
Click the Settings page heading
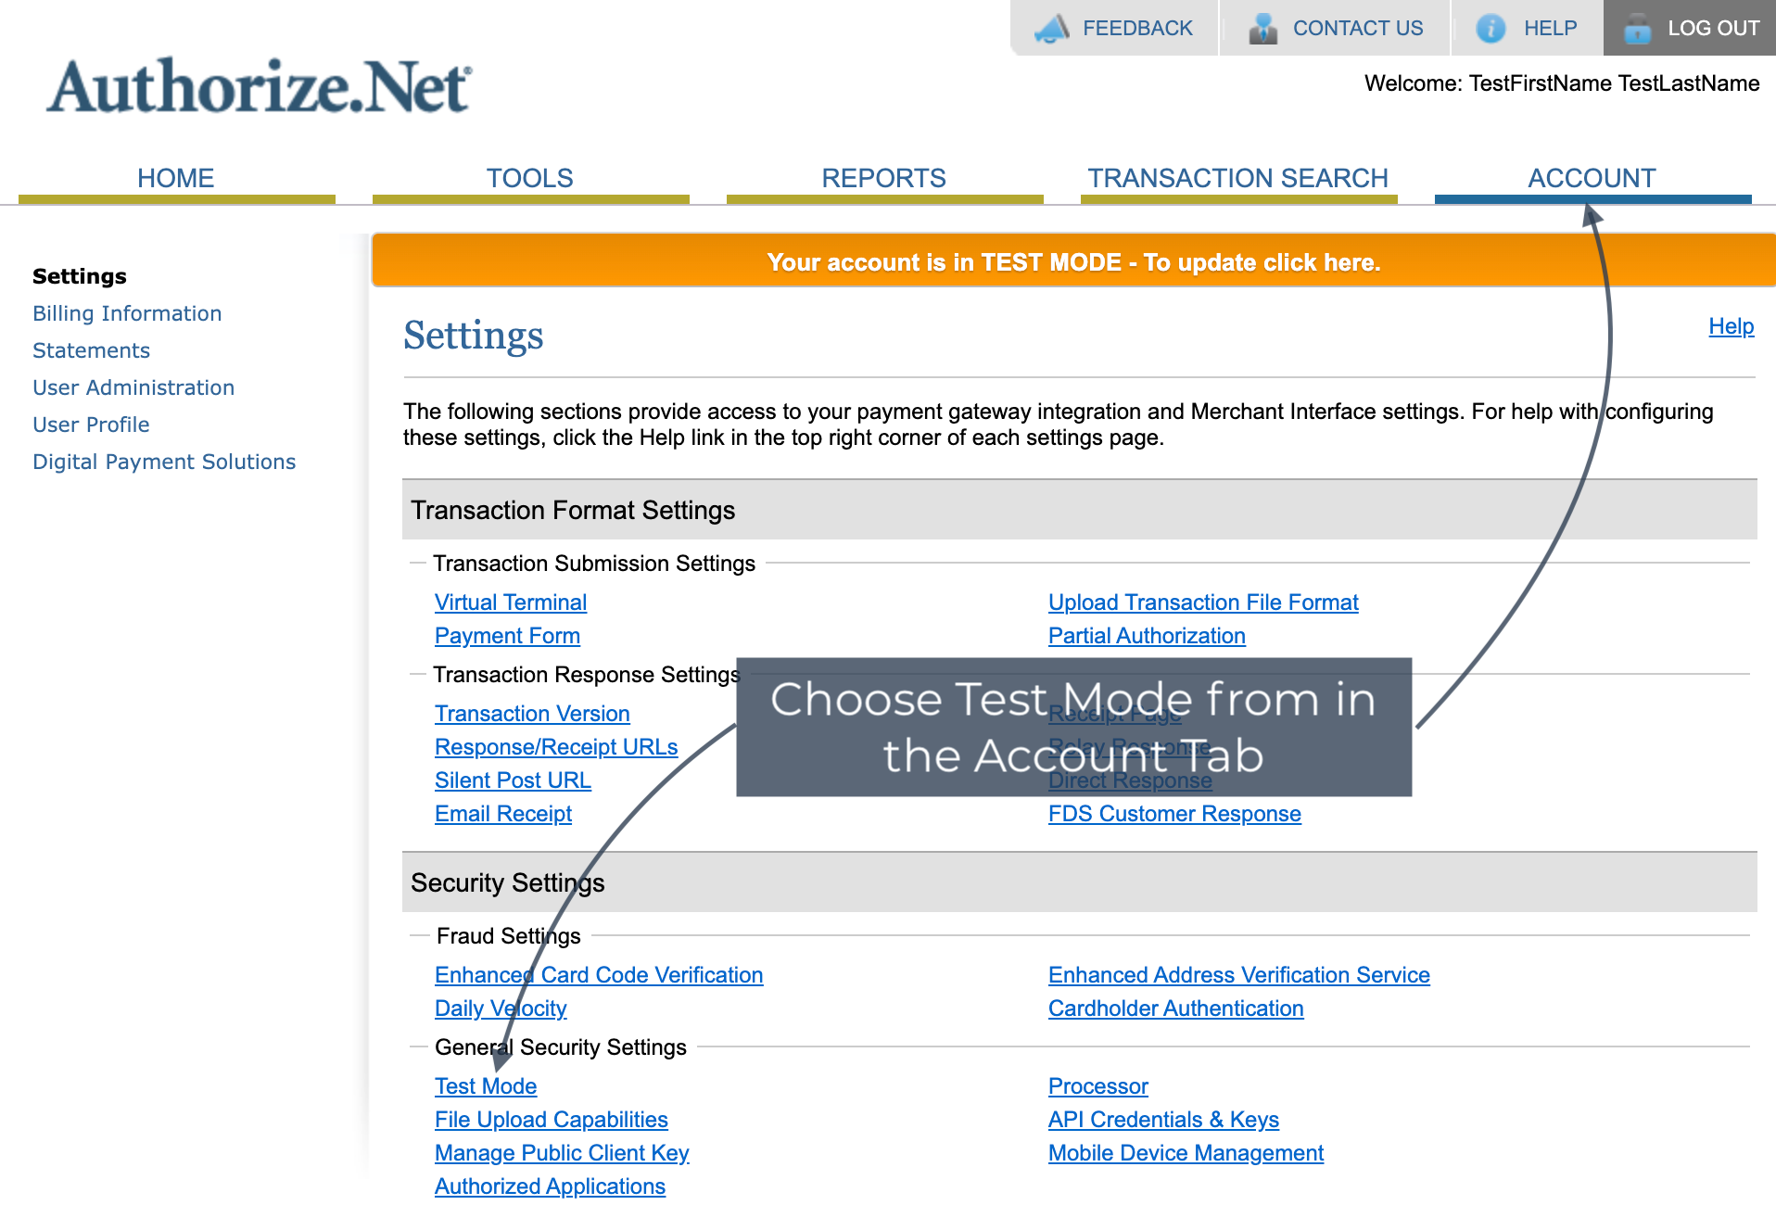[x=474, y=336]
